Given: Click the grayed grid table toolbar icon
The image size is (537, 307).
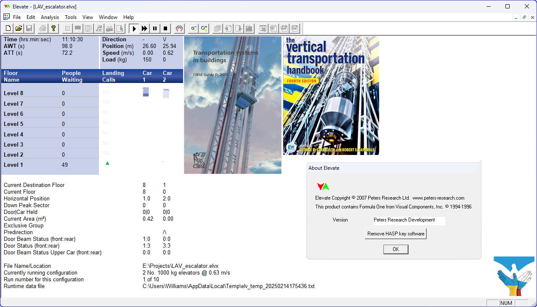Looking at the screenshot, I should pyautogui.click(x=88, y=28).
